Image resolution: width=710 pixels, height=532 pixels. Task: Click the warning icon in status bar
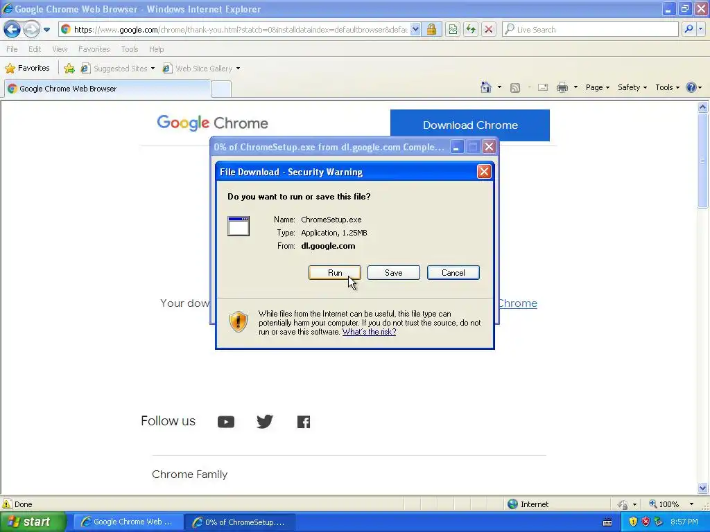point(7,504)
